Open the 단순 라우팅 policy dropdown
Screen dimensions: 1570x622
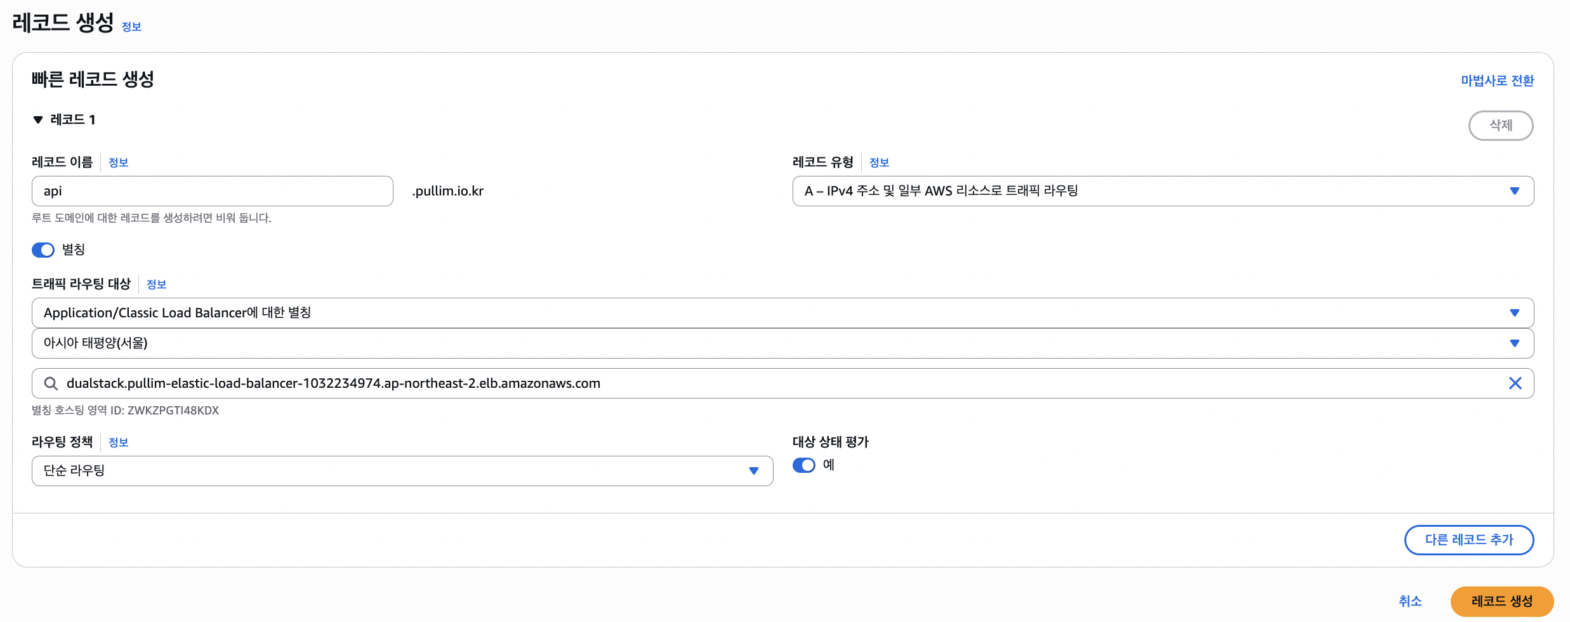[x=402, y=471]
